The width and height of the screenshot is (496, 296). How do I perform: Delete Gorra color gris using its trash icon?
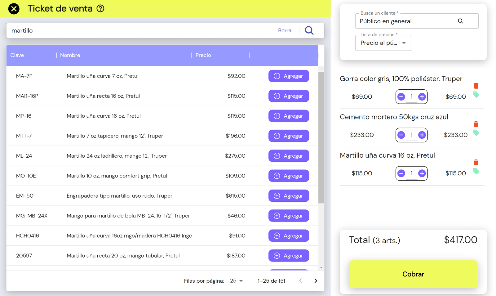(476, 86)
